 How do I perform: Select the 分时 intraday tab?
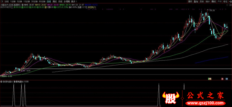coord(6,2)
